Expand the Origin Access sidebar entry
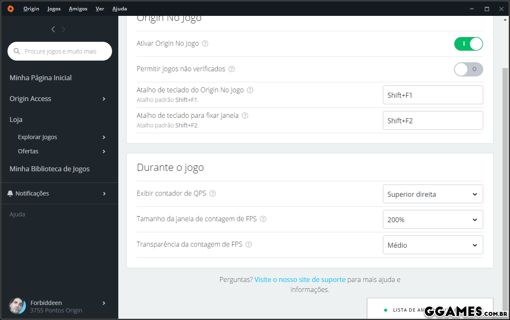 point(58,99)
